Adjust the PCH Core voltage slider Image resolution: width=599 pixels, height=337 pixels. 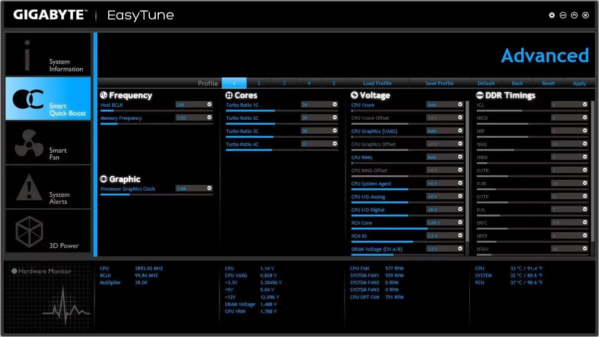pyautogui.click(x=407, y=229)
